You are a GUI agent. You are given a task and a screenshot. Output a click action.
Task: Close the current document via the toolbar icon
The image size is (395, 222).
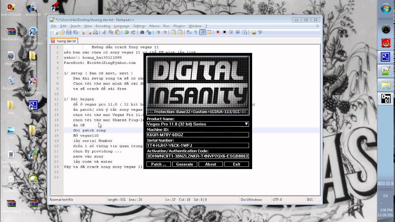(82, 32)
